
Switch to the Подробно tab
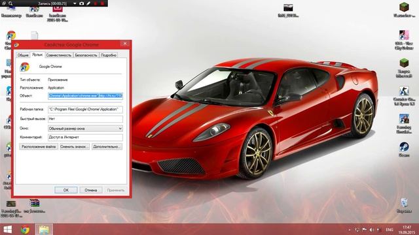[x=109, y=55]
